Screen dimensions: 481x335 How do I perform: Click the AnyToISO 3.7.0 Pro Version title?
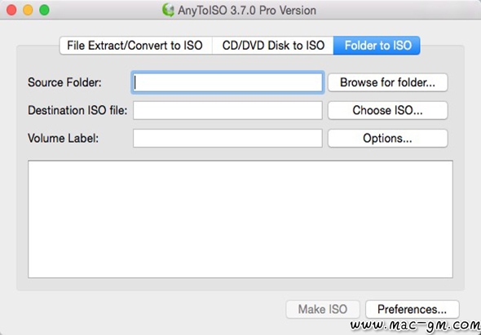coord(247,11)
